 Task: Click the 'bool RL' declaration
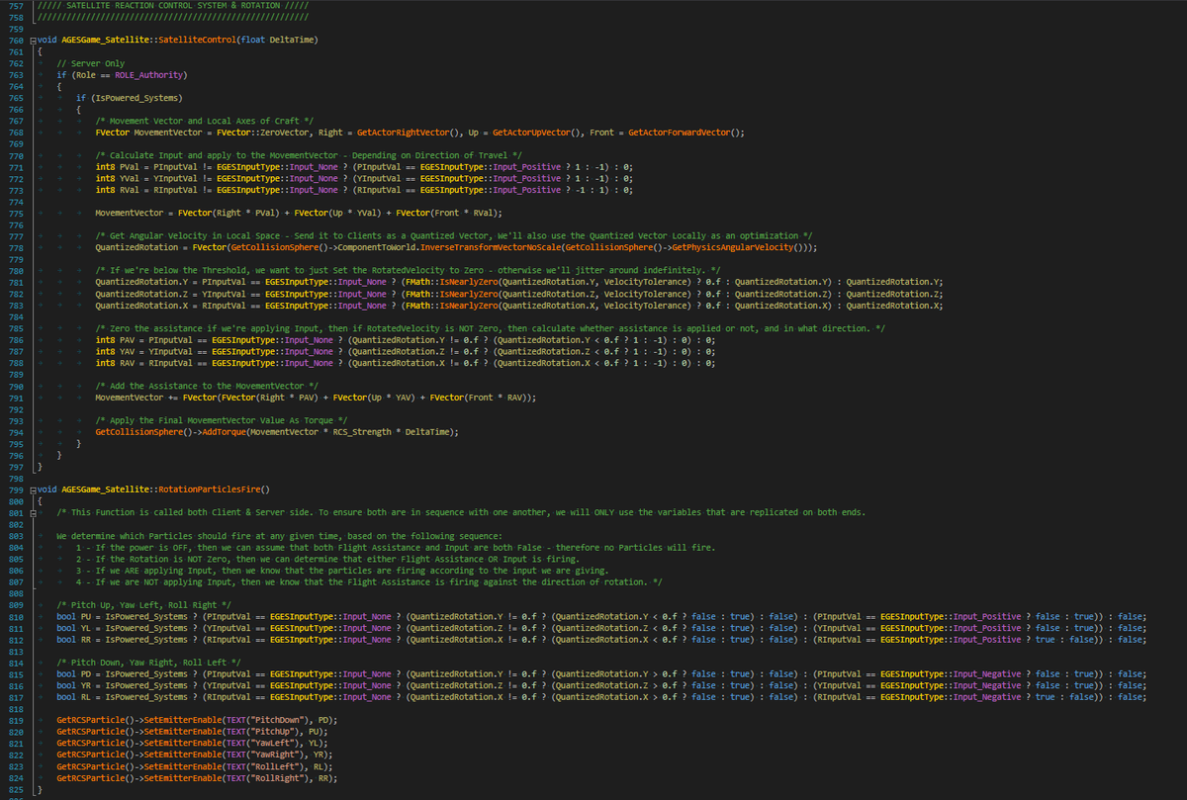pyautogui.click(x=75, y=696)
